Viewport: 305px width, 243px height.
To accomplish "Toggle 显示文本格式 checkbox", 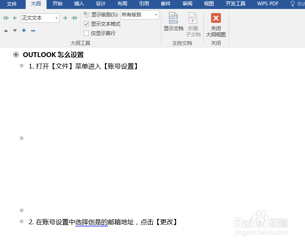I will [x=87, y=24].
